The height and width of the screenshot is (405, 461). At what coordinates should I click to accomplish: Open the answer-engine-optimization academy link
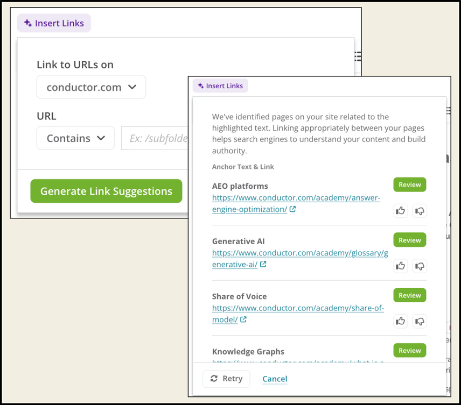296,203
